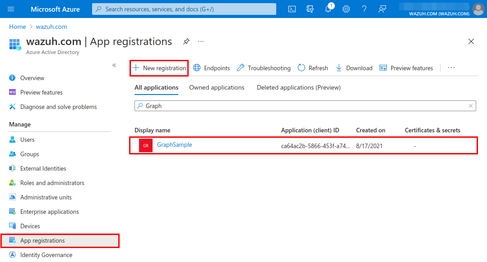Close the App registrations blade
Screen dimensions: 487x262
click(x=471, y=41)
